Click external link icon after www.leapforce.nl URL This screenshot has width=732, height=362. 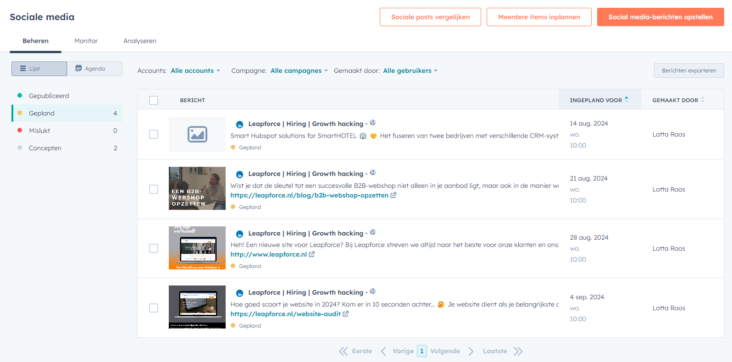pos(312,254)
